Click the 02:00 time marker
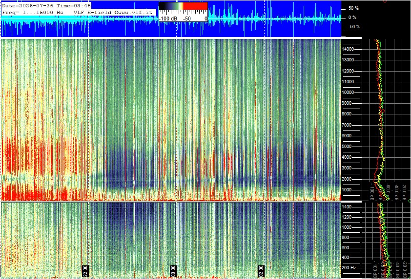 click(x=261, y=271)
